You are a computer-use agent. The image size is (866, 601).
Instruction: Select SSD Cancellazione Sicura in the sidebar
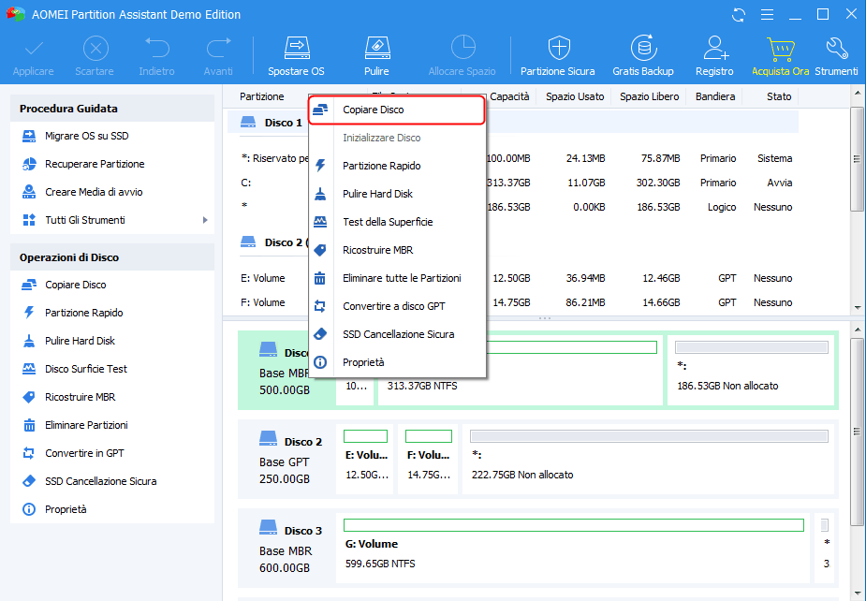click(x=100, y=481)
